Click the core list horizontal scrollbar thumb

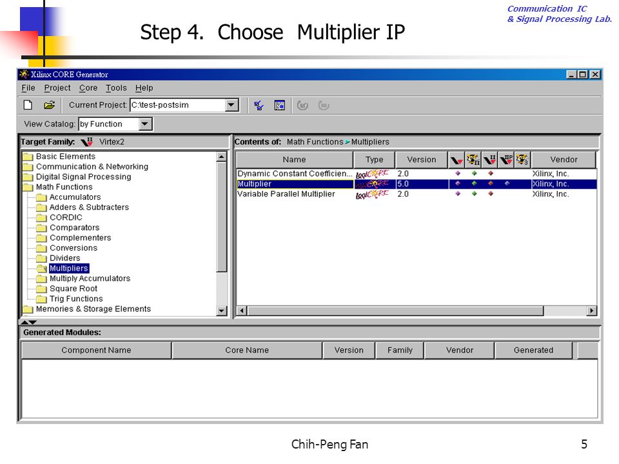pos(395,311)
